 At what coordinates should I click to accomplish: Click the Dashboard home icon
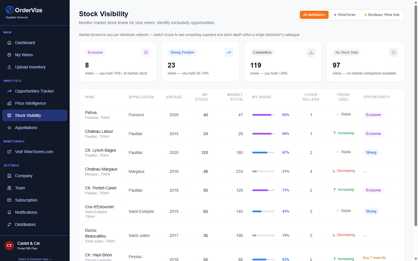click(x=9, y=43)
